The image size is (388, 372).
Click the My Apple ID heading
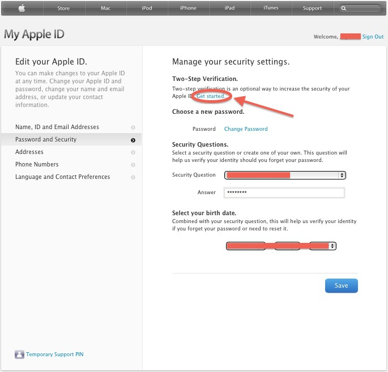(x=34, y=35)
